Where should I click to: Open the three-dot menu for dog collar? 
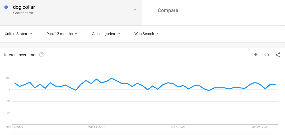pos(135,10)
